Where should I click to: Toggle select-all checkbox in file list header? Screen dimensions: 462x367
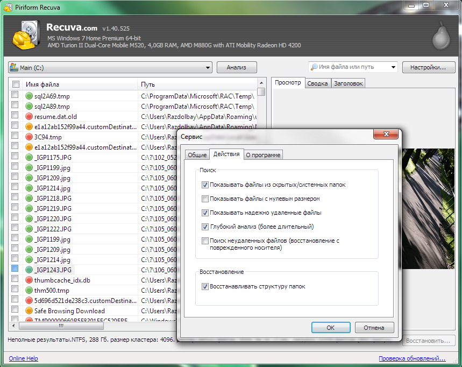tap(16, 84)
